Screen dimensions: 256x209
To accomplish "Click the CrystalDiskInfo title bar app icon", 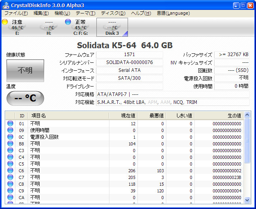I will coord(6,6).
